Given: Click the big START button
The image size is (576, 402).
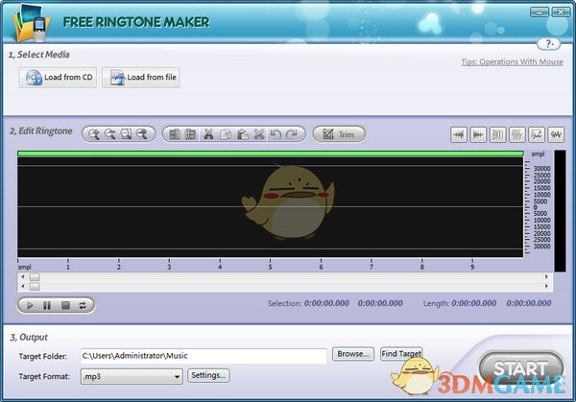Looking at the screenshot, I should point(521,369).
